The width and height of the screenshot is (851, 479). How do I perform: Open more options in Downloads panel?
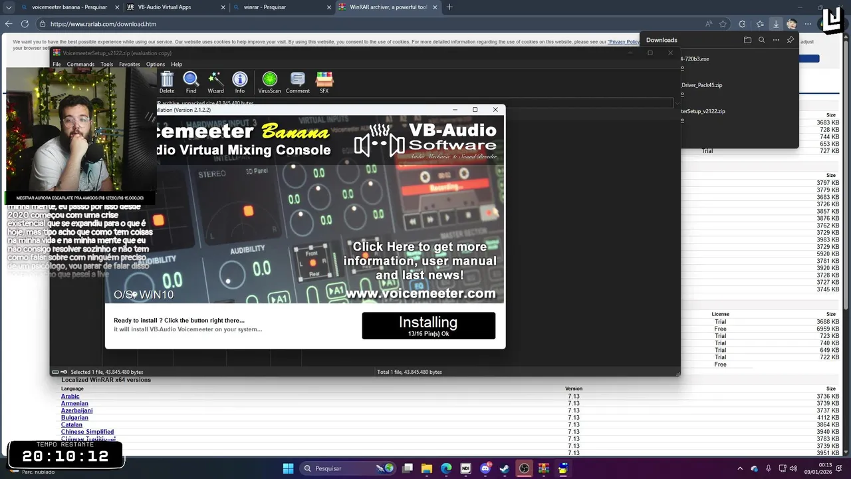click(x=776, y=40)
